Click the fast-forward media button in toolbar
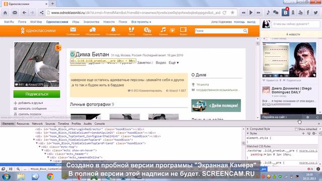The height and width of the screenshot is (181, 322). (258, 13)
